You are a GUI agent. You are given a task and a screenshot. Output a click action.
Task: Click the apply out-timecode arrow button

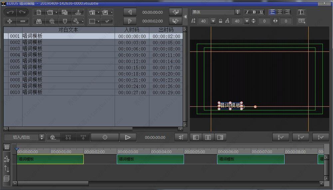click(x=175, y=21)
